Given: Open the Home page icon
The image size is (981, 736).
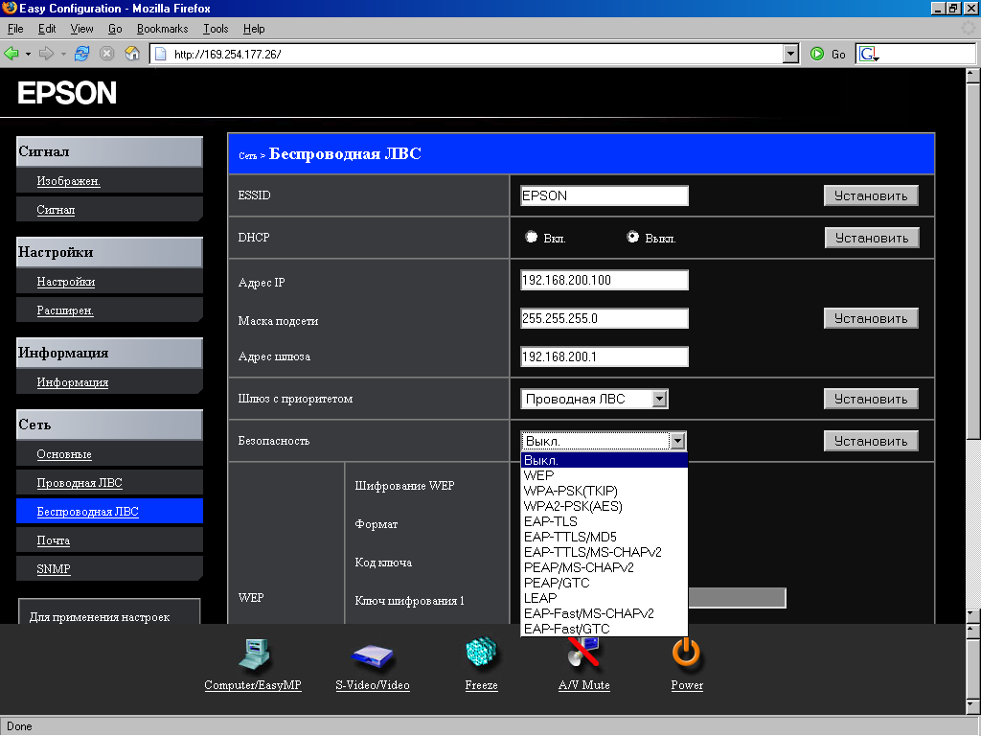Looking at the screenshot, I should [x=132, y=54].
